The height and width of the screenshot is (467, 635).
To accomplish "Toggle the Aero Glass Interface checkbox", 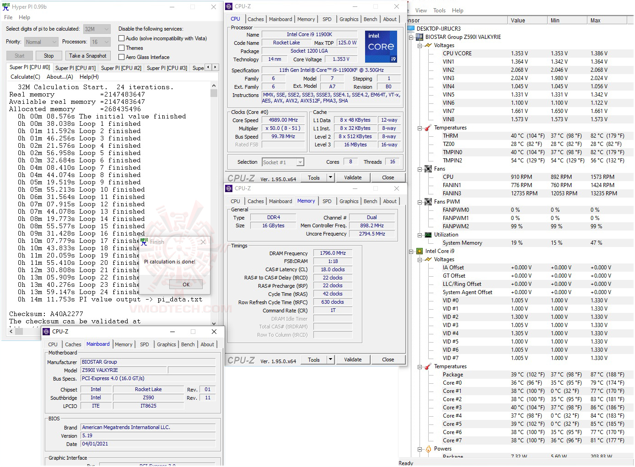I will tap(122, 57).
